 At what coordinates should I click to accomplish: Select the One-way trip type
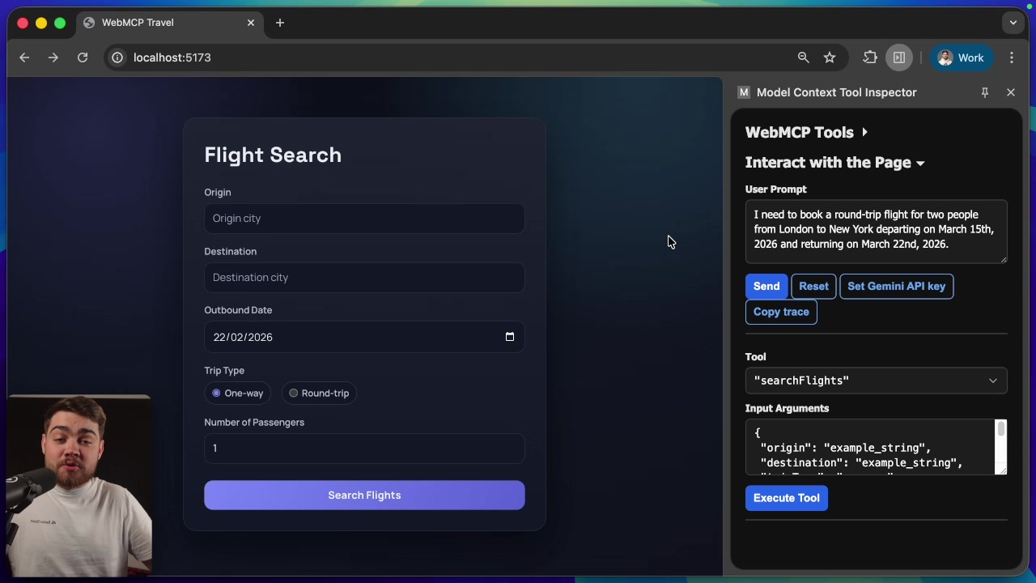click(216, 393)
